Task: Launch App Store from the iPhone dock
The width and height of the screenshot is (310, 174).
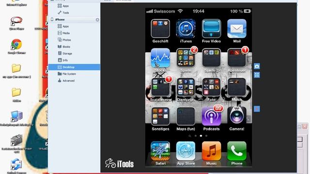Action: point(186,151)
